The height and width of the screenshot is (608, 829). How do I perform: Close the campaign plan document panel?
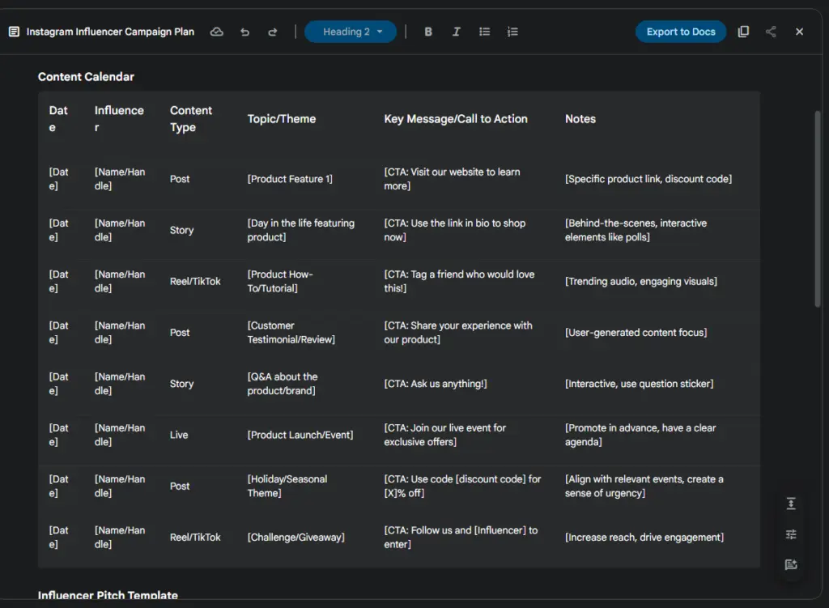tap(799, 32)
